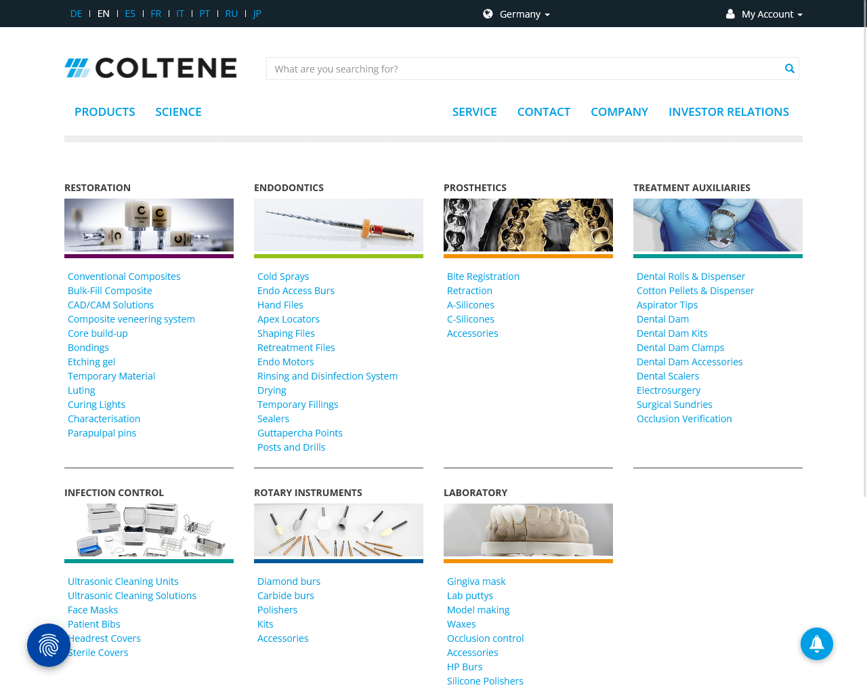This screenshot has height=694, width=867.
Task: Click the COLTENE logo
Action: [x=150, y=68]
